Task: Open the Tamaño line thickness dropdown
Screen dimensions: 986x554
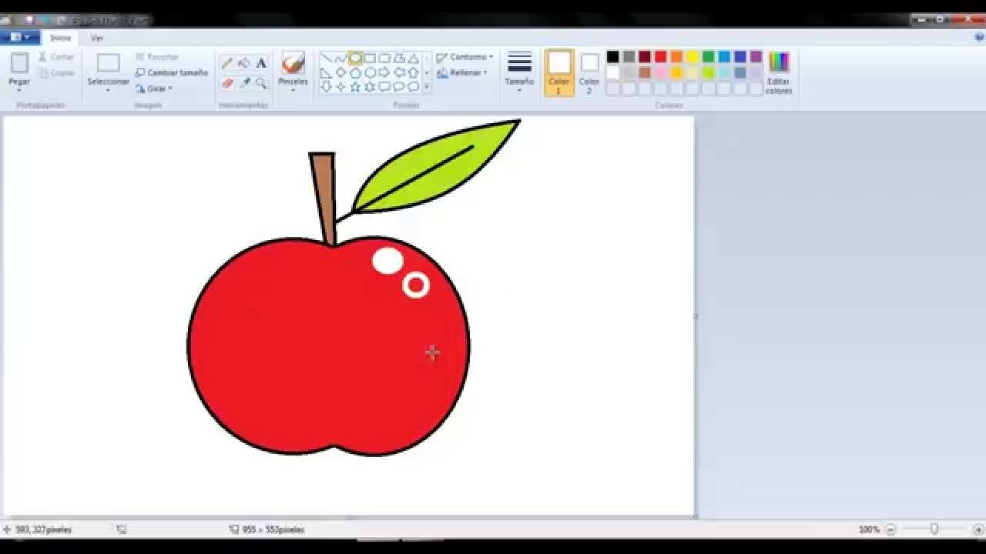Action: pos(519,73)
